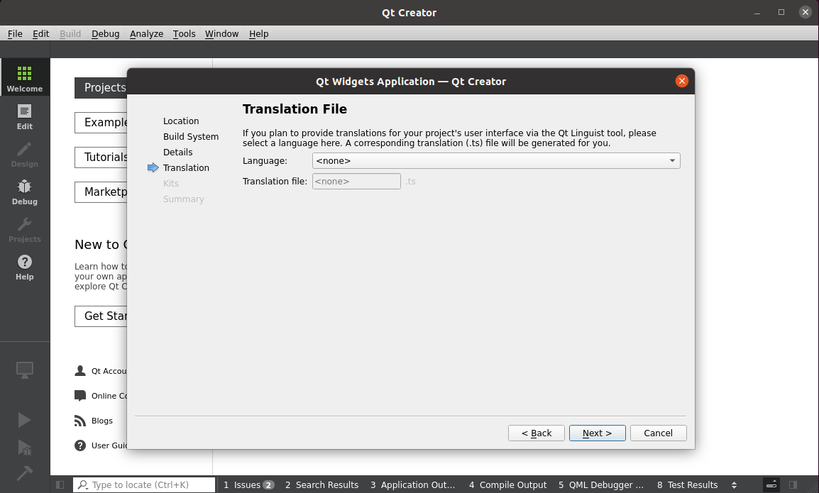The height and width of the screenshot is (493, 819).
Task: Click Marketplace button on Welcome page
Action: pyautogui.click(x=101, y=192)
